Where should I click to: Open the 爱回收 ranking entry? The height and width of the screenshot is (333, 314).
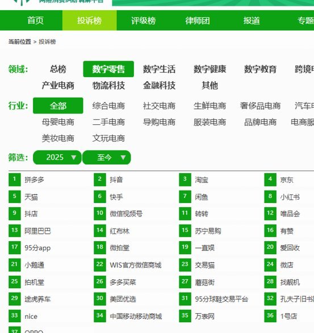click(290, 248)
